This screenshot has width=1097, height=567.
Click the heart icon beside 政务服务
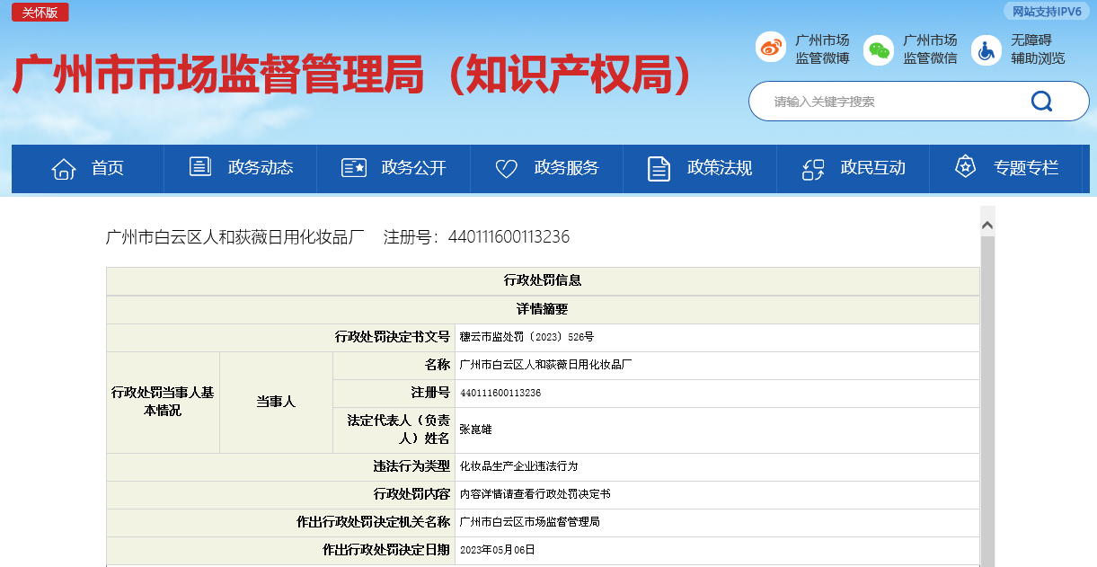pyautogui.click(x=506, y=168)
